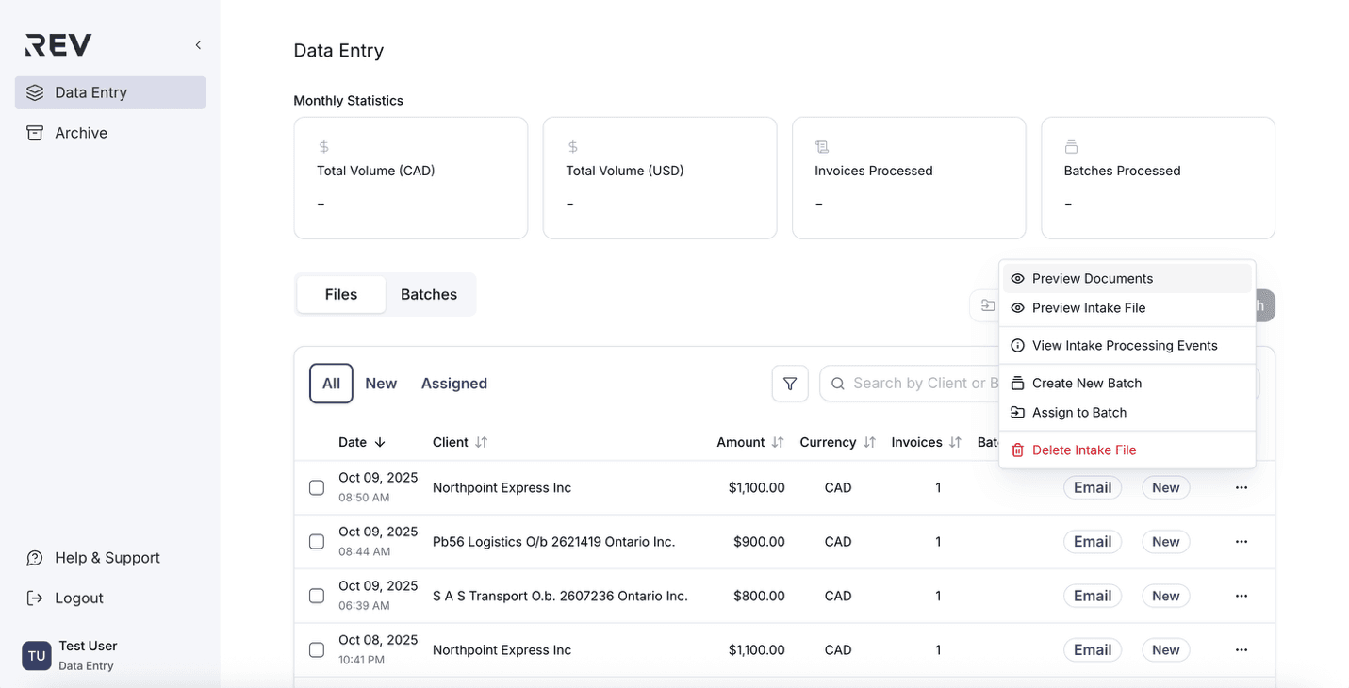Collapse the sidebar using the chevron
Viewport: 1349px width, 688px height.
(197, 44)
